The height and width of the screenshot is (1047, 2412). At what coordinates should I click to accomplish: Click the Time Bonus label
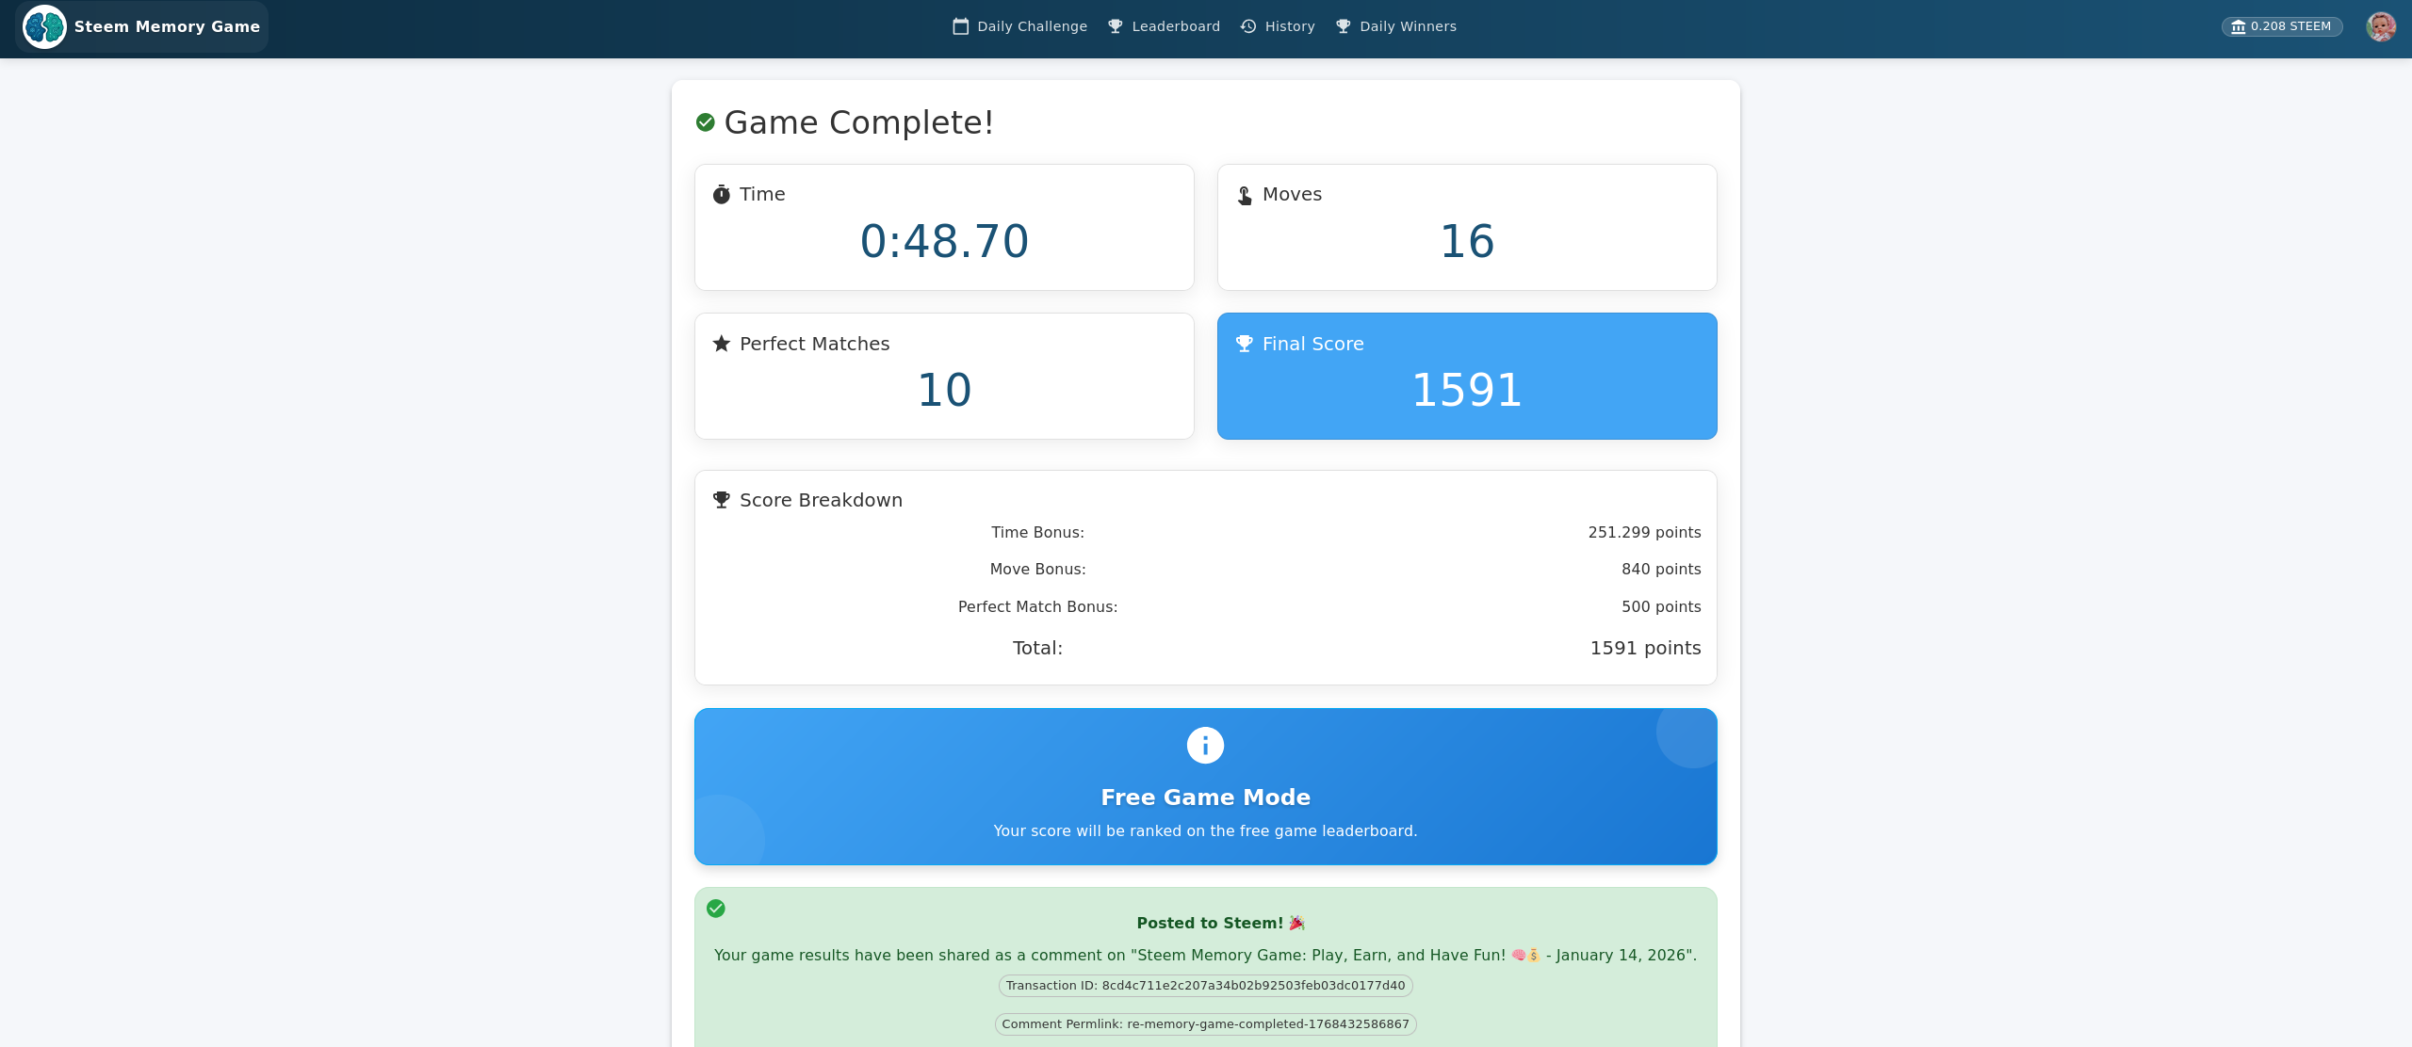pyautogui.click(x=1037, y=533)
